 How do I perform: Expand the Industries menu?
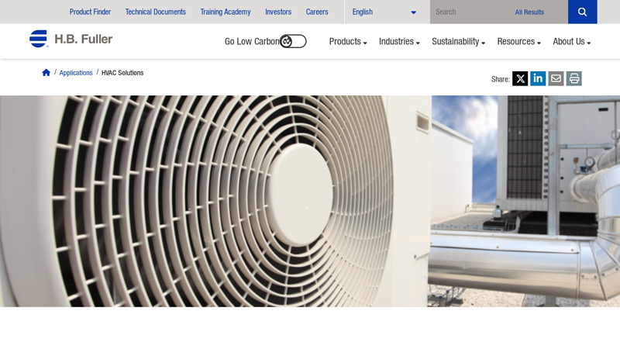(x=399, y=42)
